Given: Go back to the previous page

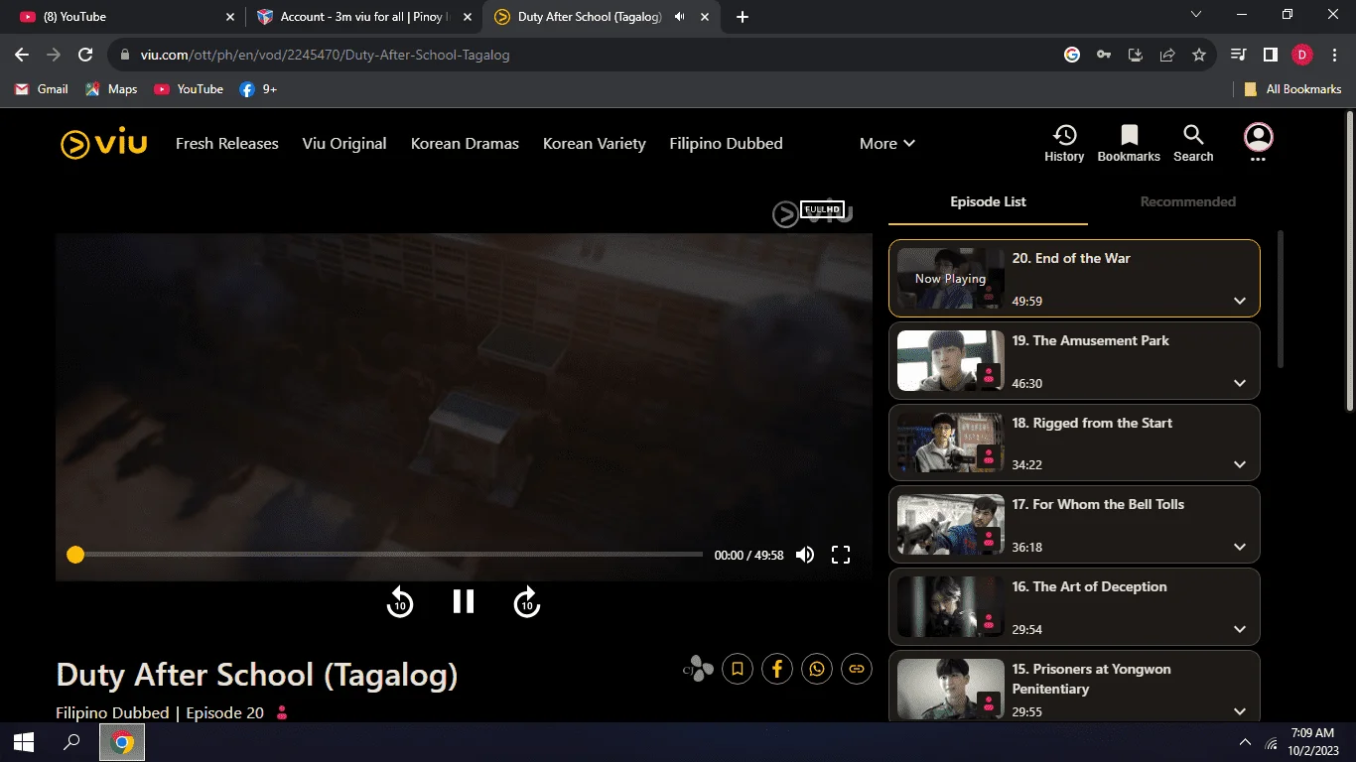Looking at the screenshot, I should [22, 55].
